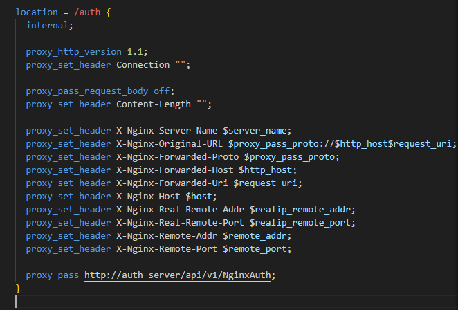This screenshot has height=310, width=458.
Task: Click '$proxy_pass_proto' on the Forwarded-Proto line
Action: click(x=289, y=157)
